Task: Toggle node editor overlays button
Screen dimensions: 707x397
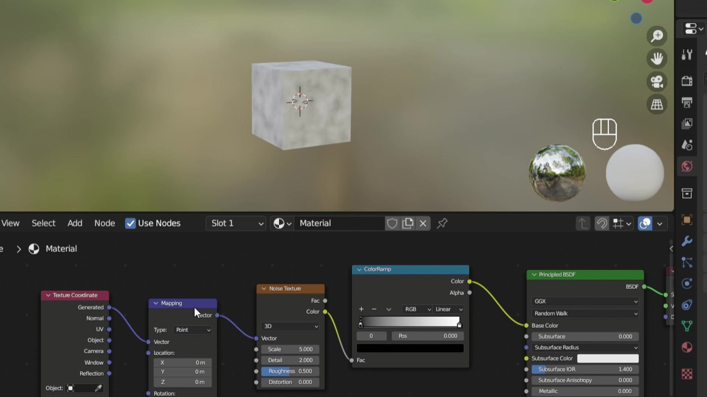Action: 645,223
